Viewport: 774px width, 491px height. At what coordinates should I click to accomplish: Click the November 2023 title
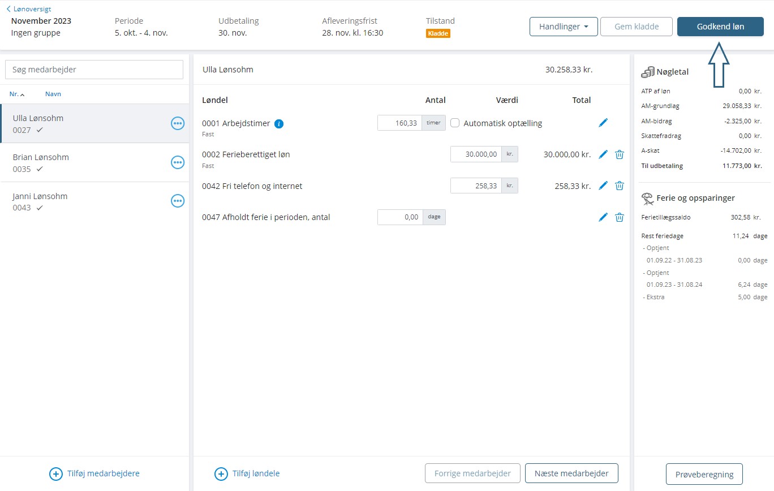tap(41, 21)
